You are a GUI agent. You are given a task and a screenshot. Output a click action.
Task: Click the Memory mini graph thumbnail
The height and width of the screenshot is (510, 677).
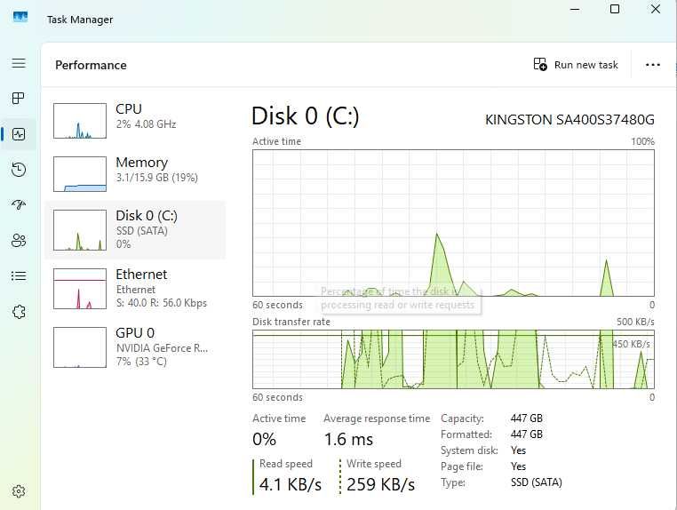click(x=80, y=174)
